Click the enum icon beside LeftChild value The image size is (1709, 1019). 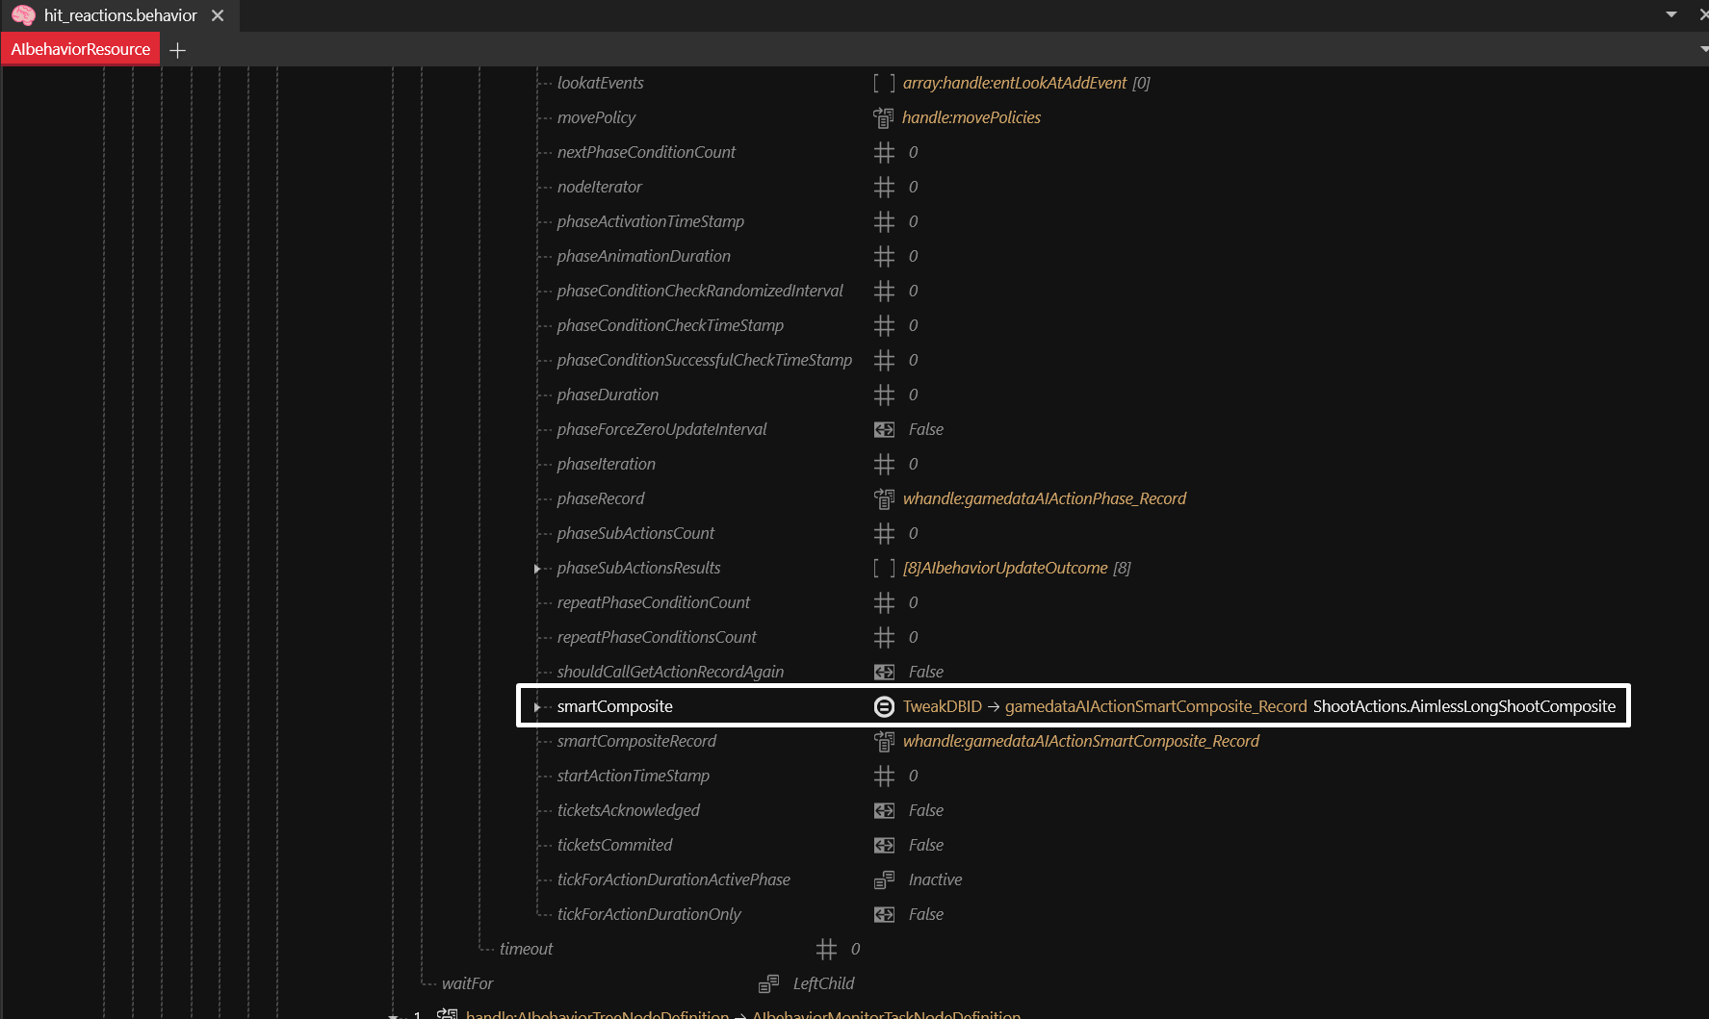click(768, 983)
